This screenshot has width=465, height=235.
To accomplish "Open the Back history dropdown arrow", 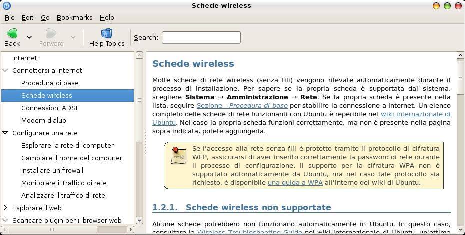I will pyautogui.click(x=29, y=37).
